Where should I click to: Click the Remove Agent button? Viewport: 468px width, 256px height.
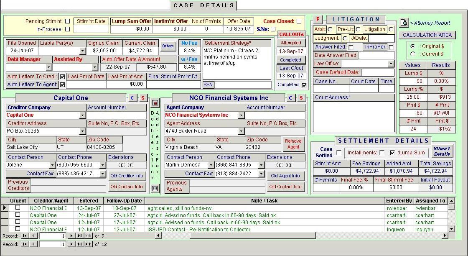tap(293, 144)
